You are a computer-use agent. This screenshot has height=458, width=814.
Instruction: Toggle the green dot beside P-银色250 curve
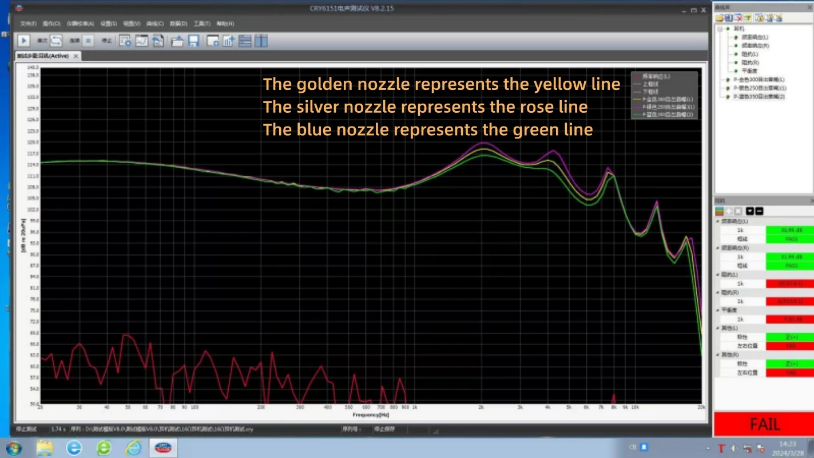point(727,88)
